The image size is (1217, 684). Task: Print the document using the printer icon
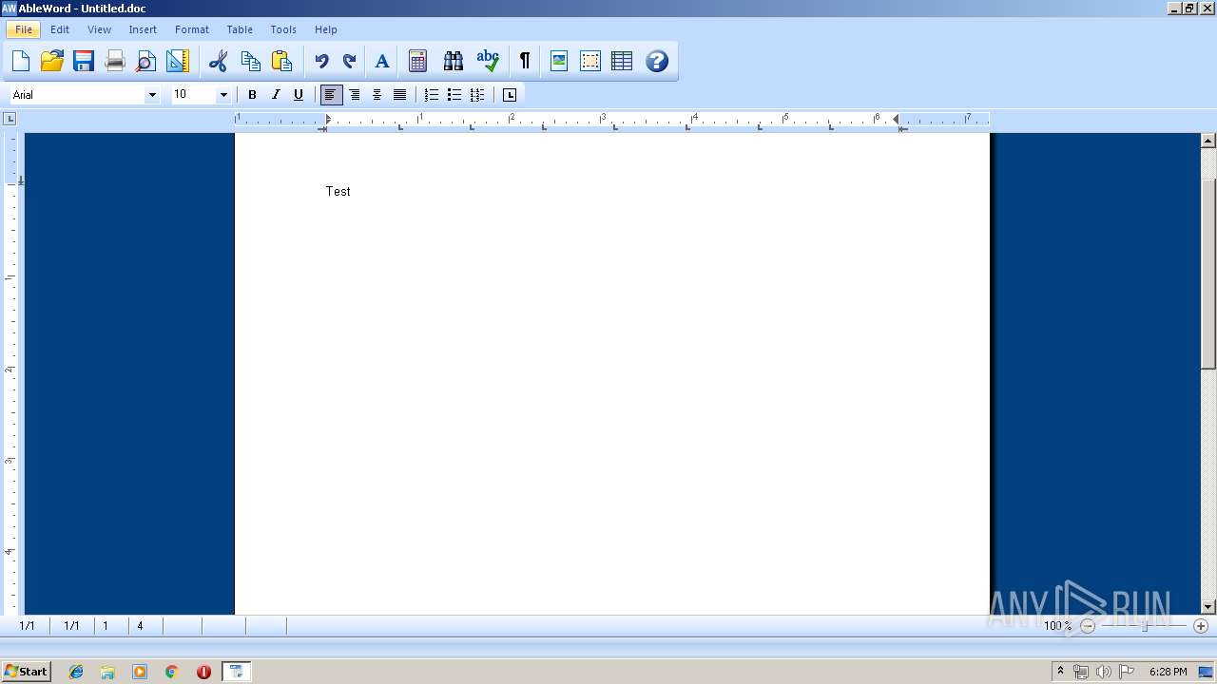click(115, 62)
